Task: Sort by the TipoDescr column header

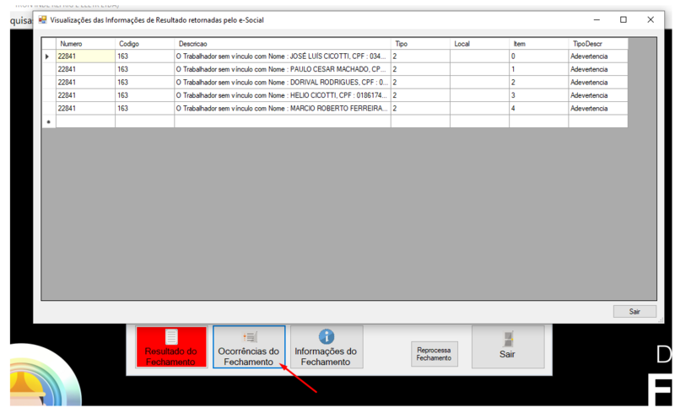Action: click(598, 44)
